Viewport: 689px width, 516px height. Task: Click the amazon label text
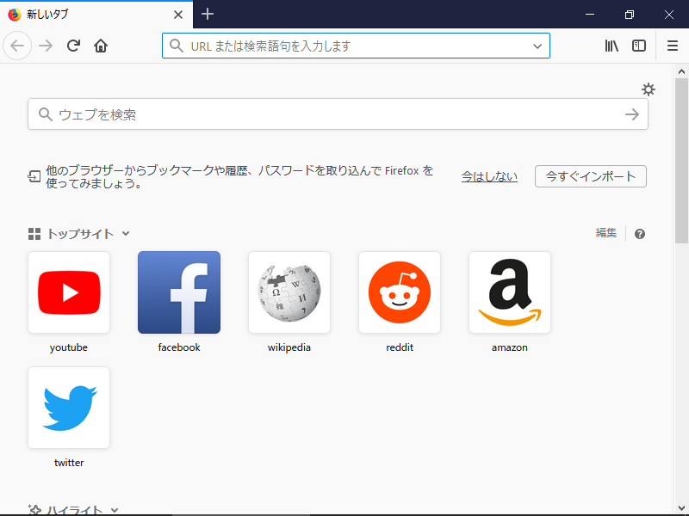[510, 347]
